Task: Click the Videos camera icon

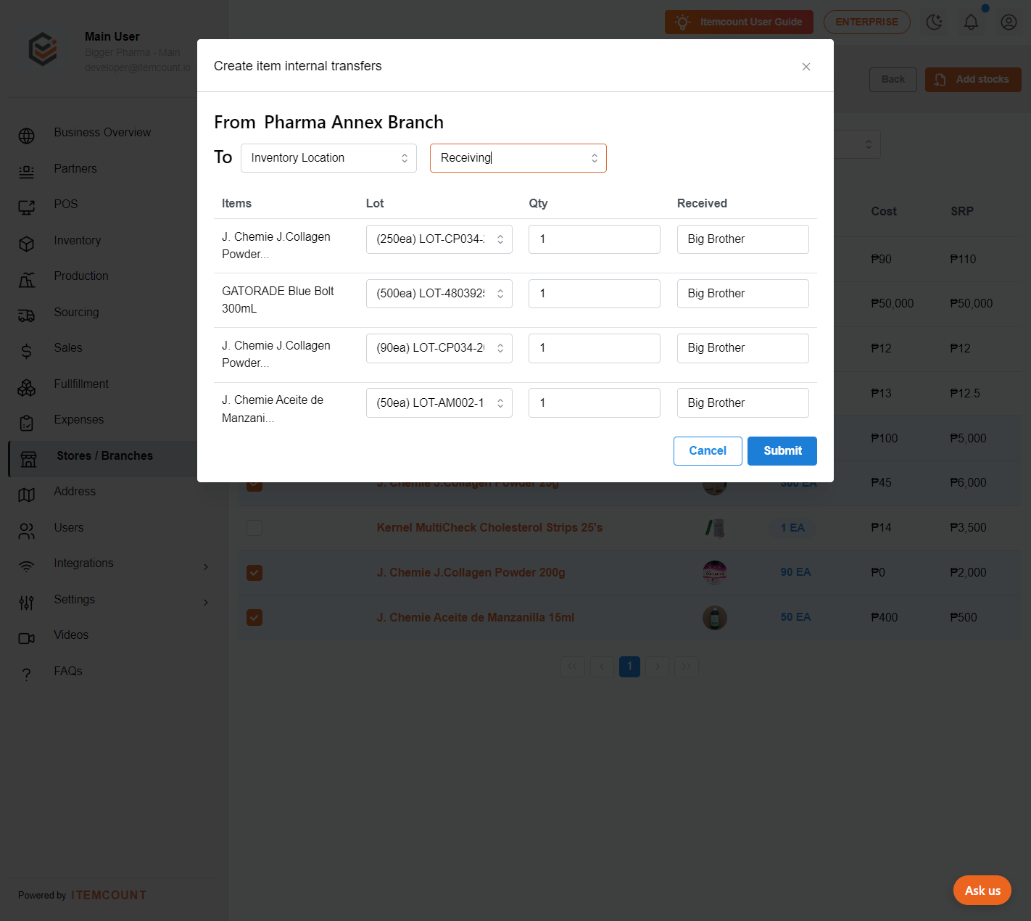Action: tap(27, 638)
